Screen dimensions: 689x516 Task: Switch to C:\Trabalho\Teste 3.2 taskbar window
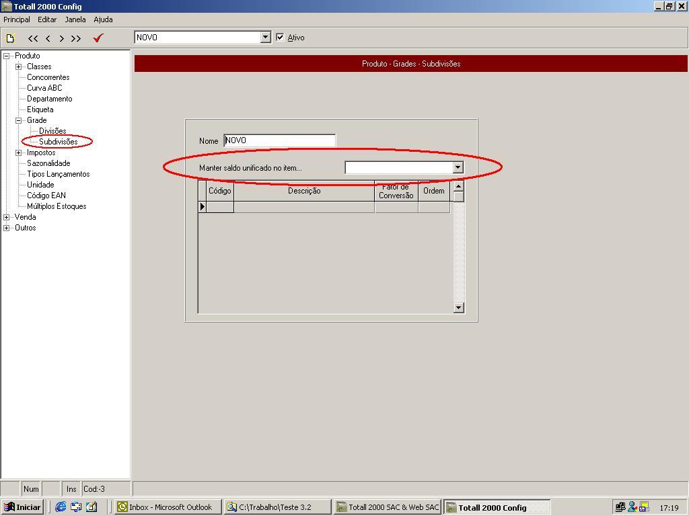[x=278, y=507]
